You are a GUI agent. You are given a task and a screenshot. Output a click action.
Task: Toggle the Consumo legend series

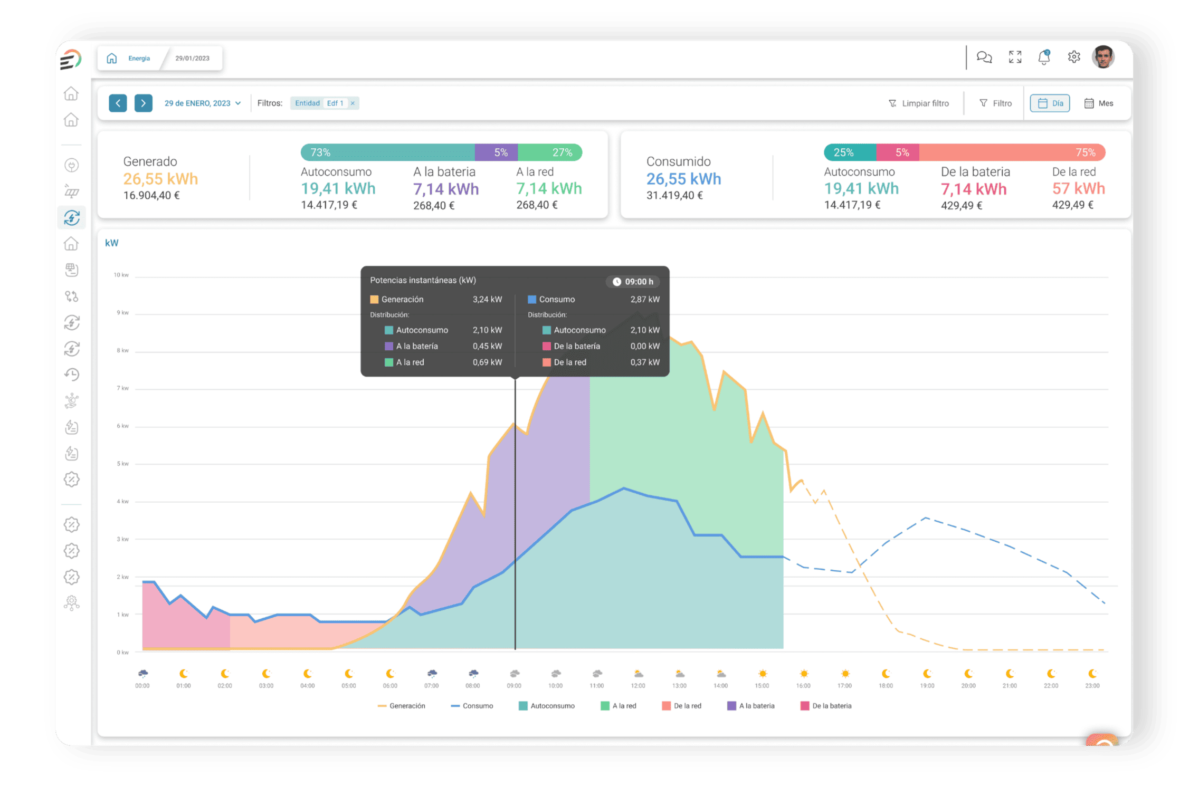[x=472, y=706]
